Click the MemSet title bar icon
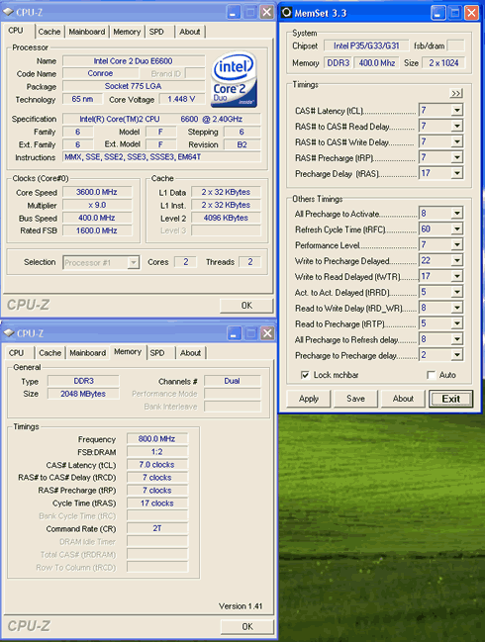The image size is (485, 642). coord(287,13)
